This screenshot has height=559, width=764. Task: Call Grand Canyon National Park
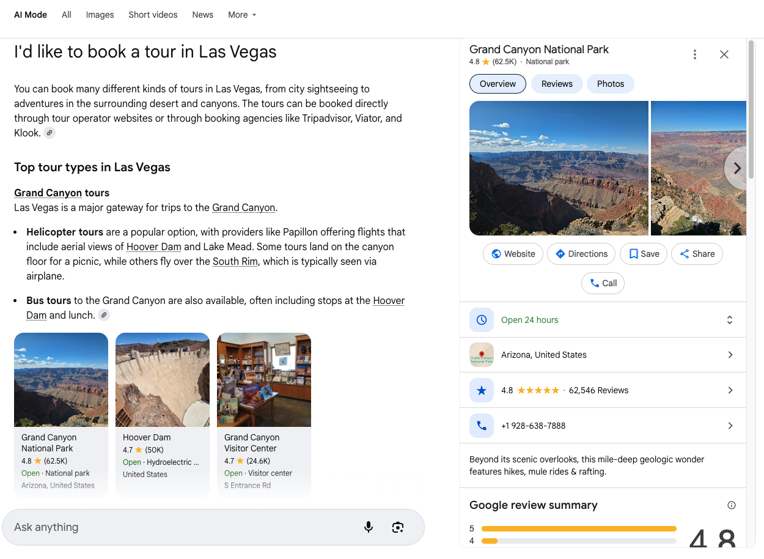(x=603, y=283)
